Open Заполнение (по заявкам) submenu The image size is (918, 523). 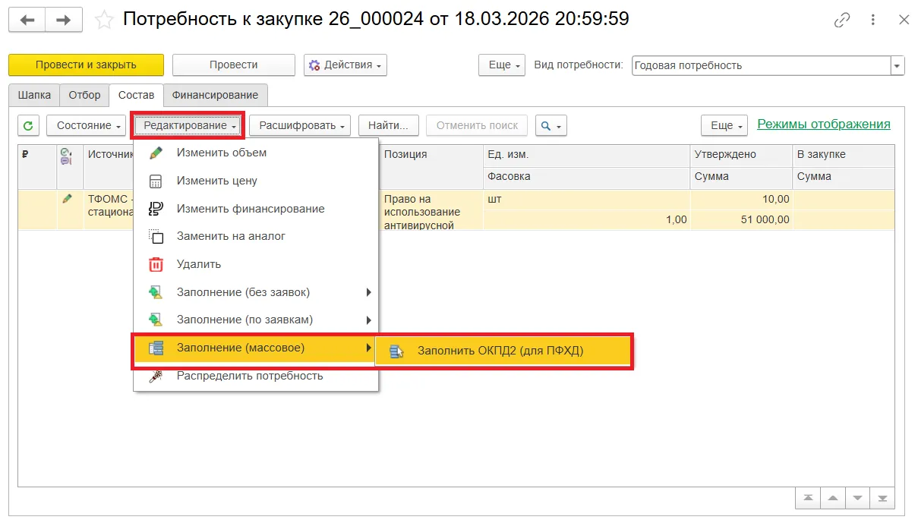pos(256,320)
